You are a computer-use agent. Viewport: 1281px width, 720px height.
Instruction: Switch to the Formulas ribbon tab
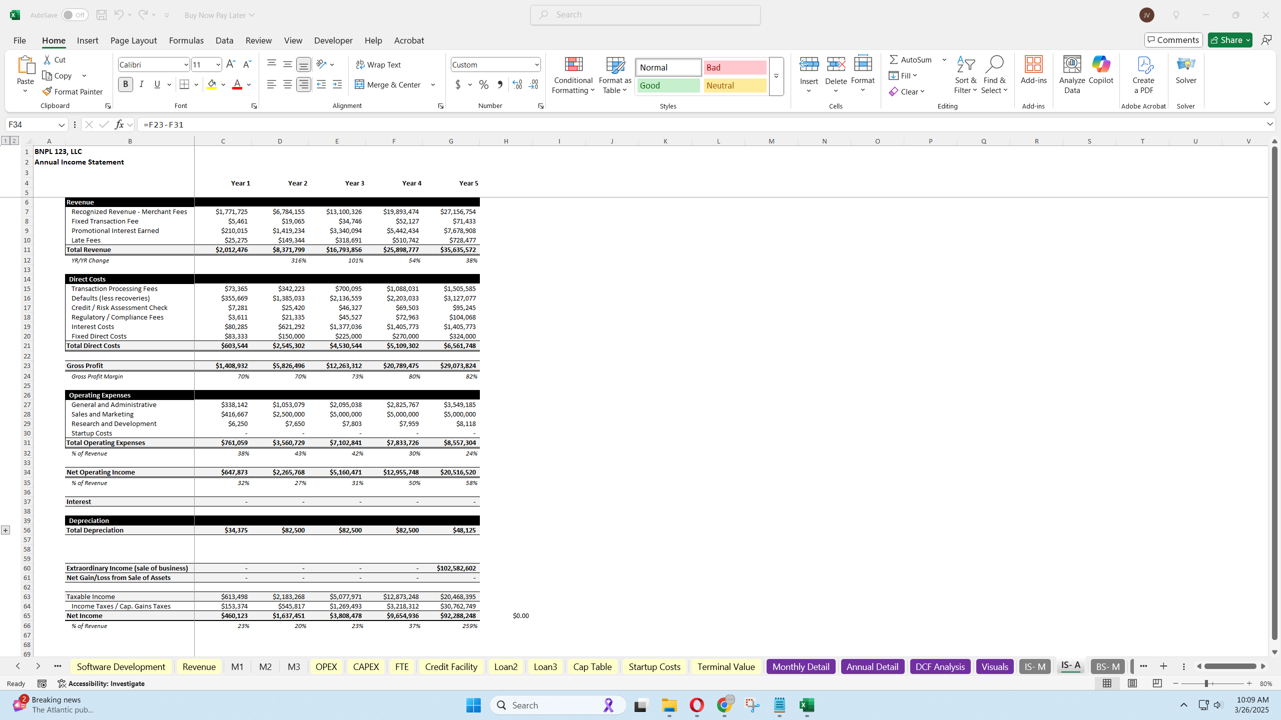coord(186,40)
